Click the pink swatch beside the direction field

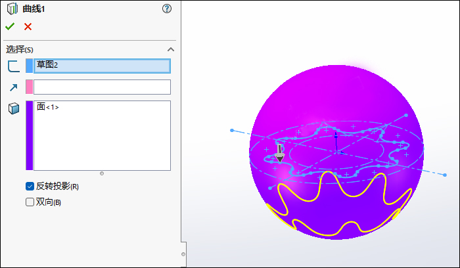(x=29, y=87)
